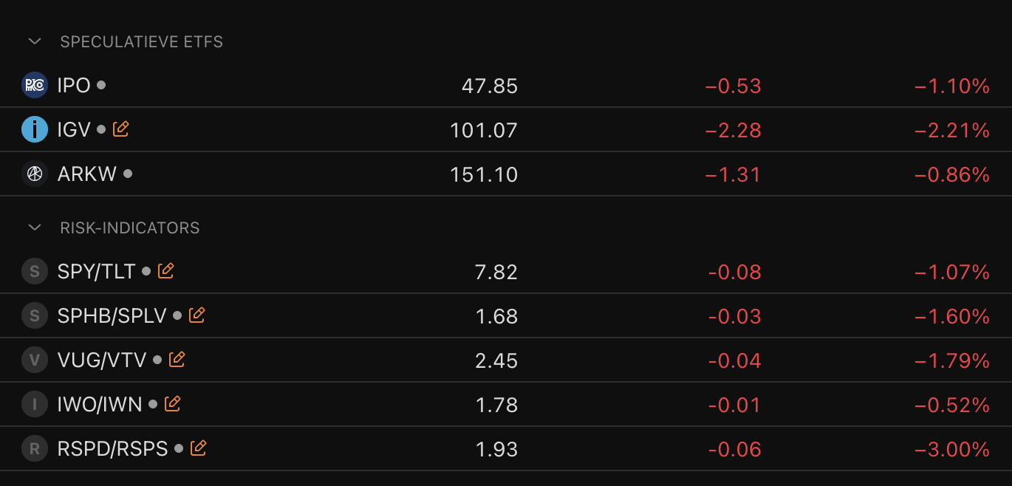Click the RSPD/RSPS percent change −3.00%
Screen dimensions: 1012x486
tap(951, 450)
